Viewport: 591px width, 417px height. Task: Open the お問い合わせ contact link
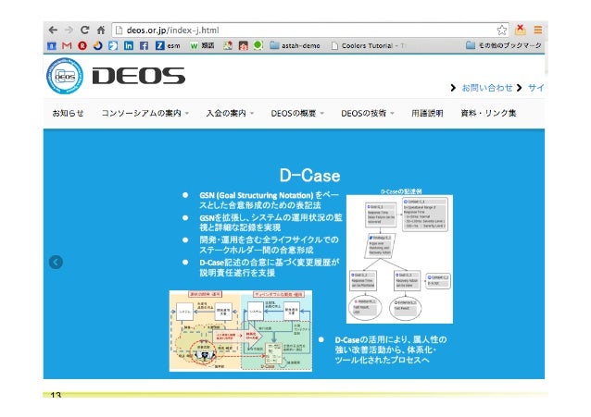click(487, 88)
